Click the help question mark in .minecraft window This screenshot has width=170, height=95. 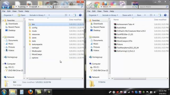80,15
